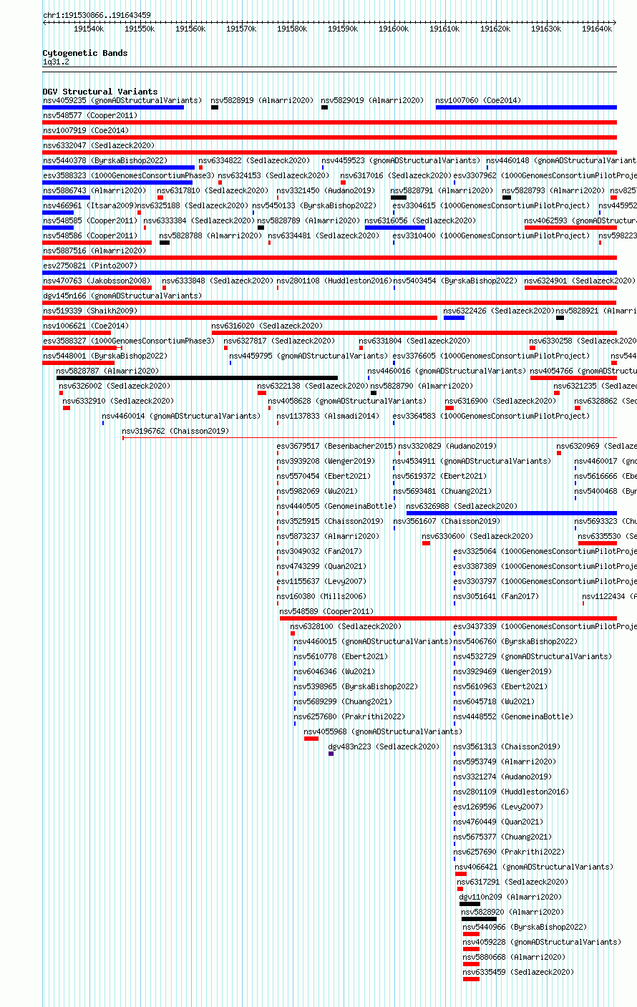Image resolution: width=637 pixels, height=1007 pixels.
Task: Select nsv3321450 (Audano2019) label
Action: pos(326,190)
